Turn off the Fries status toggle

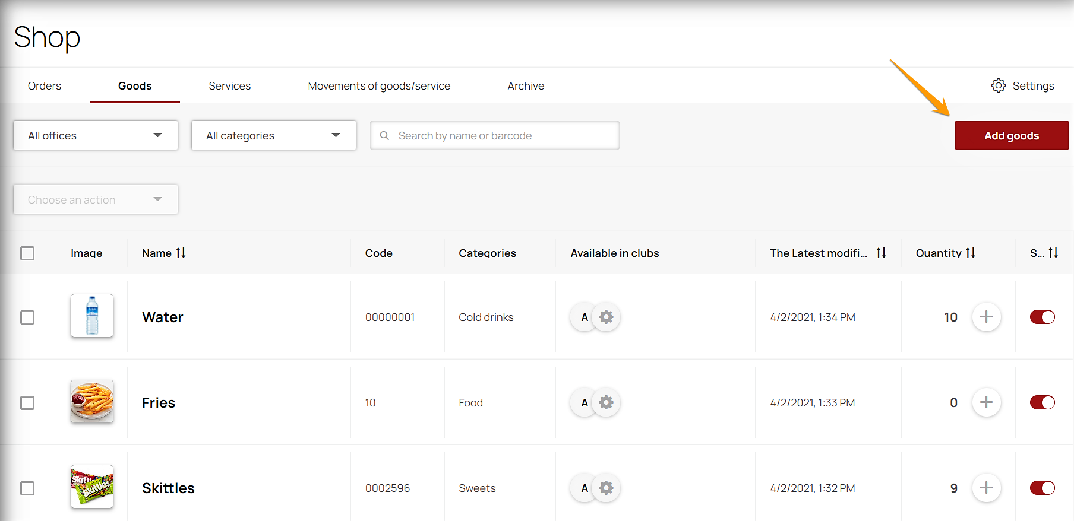point(1042,402)
